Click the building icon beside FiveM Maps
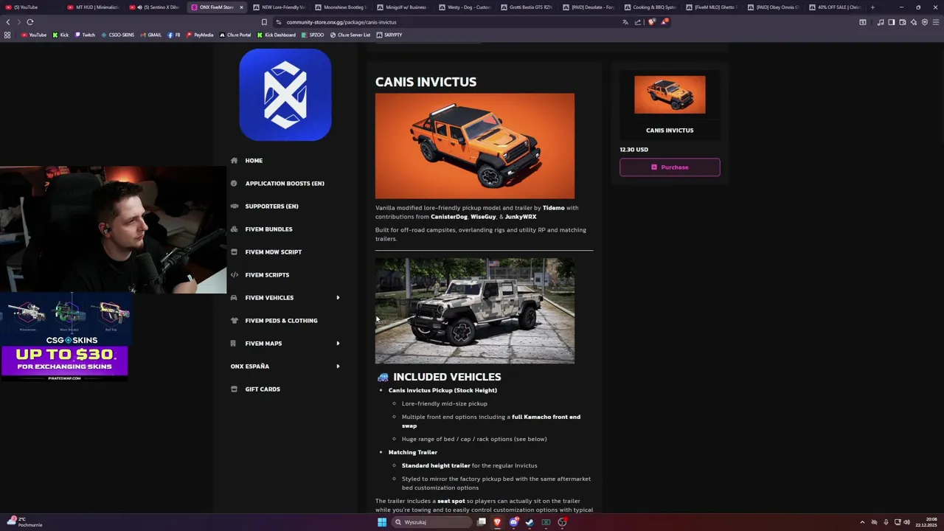Image resolution: width=944 pixels, height=531 pixels. click(234, 343)
